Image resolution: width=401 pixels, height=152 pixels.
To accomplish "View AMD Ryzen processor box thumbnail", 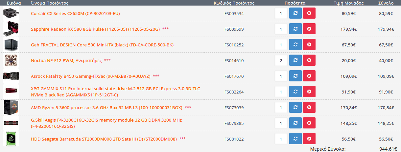I will pyautogui.click(x=11, y=108).
